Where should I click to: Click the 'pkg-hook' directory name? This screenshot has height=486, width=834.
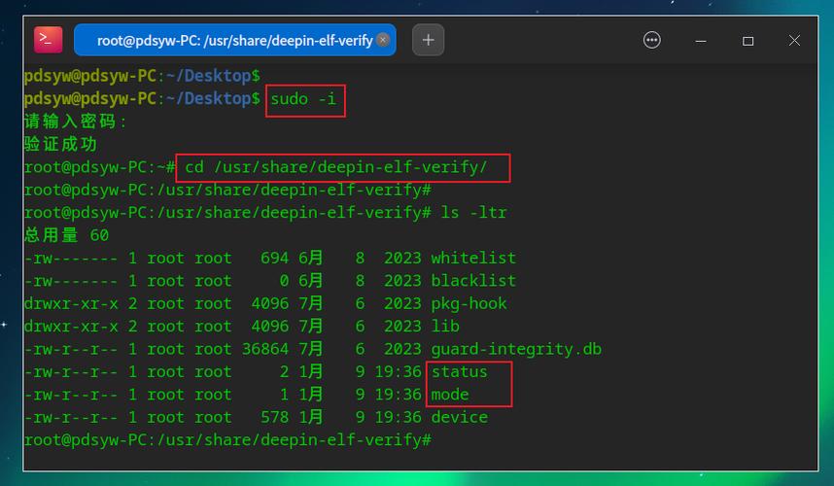469,303
